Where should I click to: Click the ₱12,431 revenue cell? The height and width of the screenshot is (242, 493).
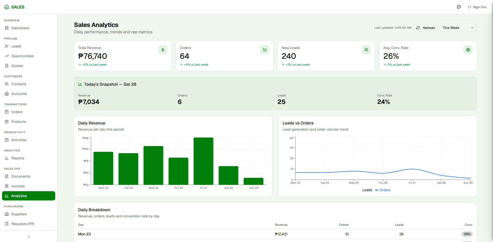pyautogui.click(x=281, y=234)
